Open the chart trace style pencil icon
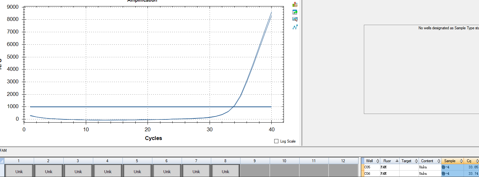Screen dimensions: 479x177 (295, 19)
